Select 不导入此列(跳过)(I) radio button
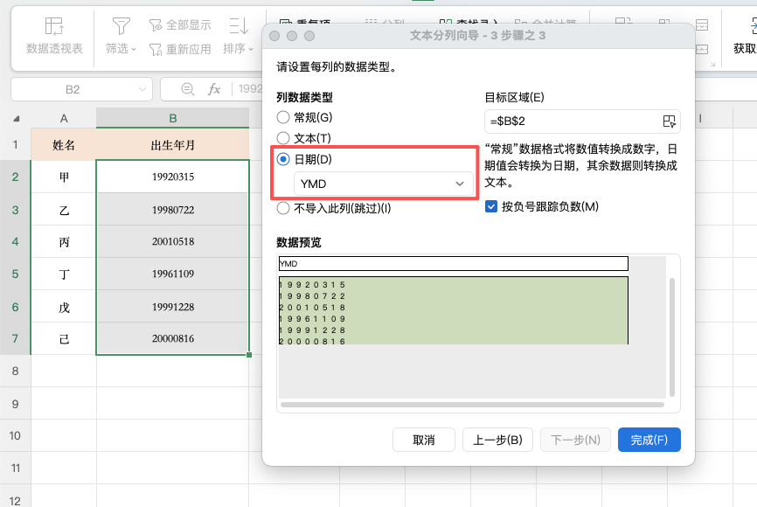 tap(283, 208)
